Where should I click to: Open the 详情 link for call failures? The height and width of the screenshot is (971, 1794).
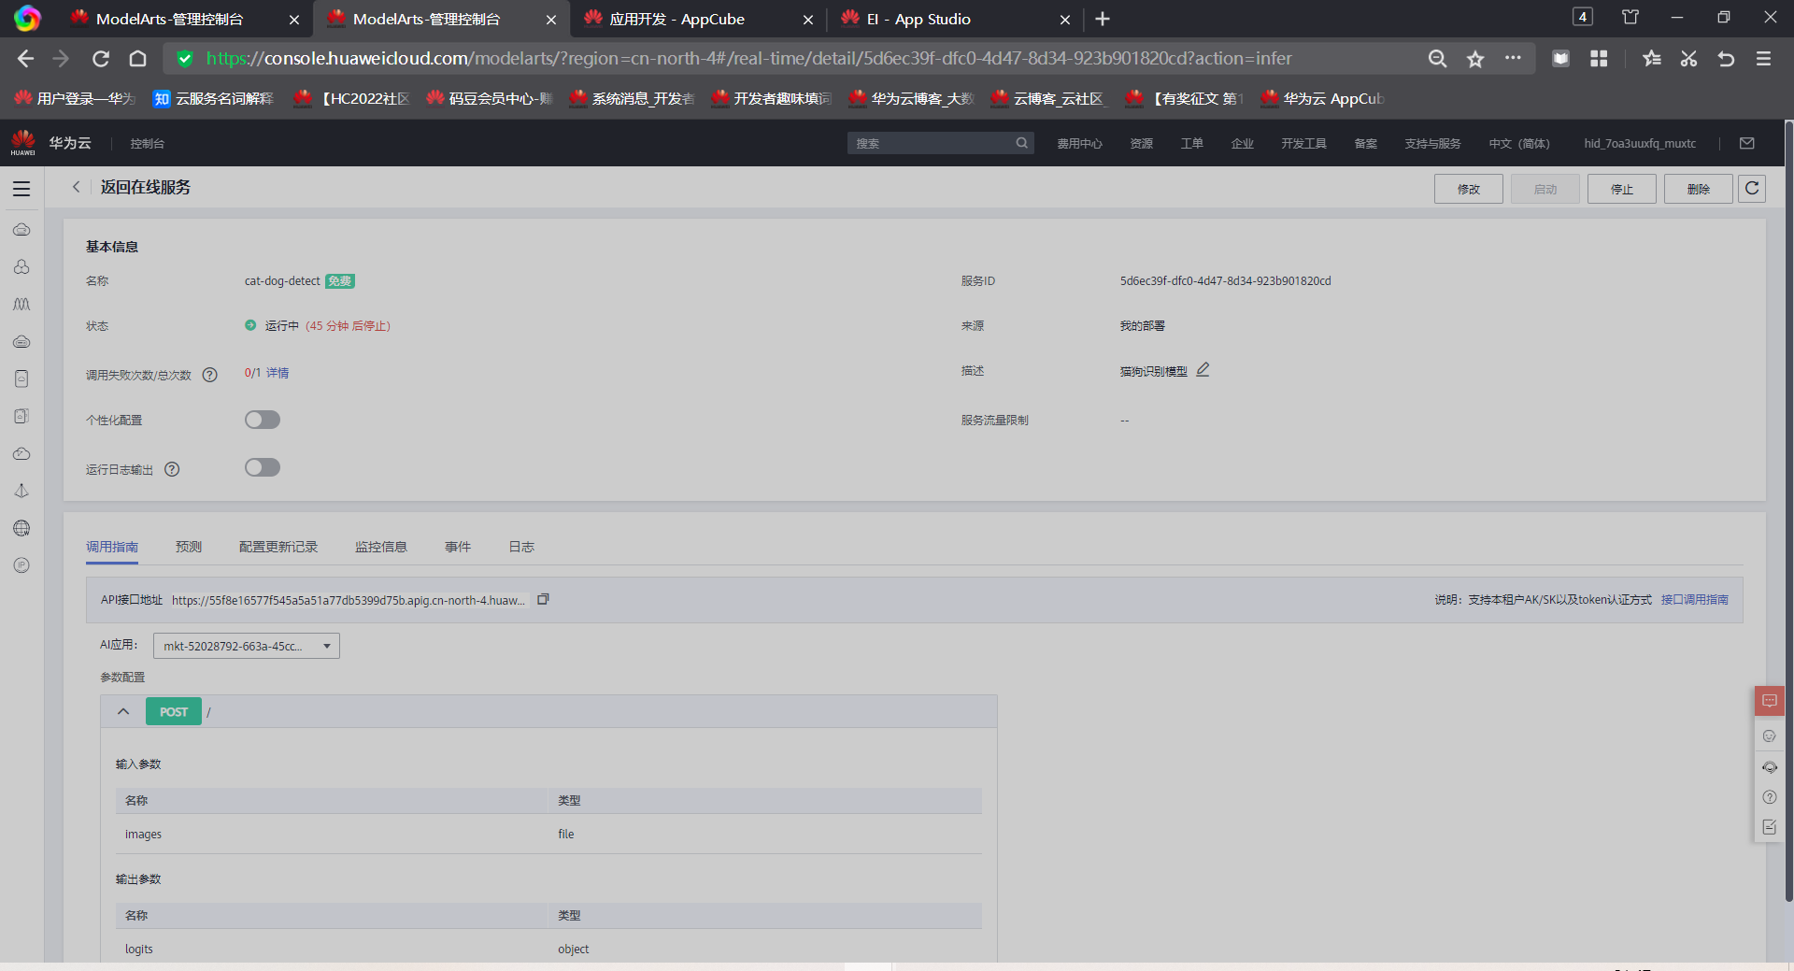point(278,373)
